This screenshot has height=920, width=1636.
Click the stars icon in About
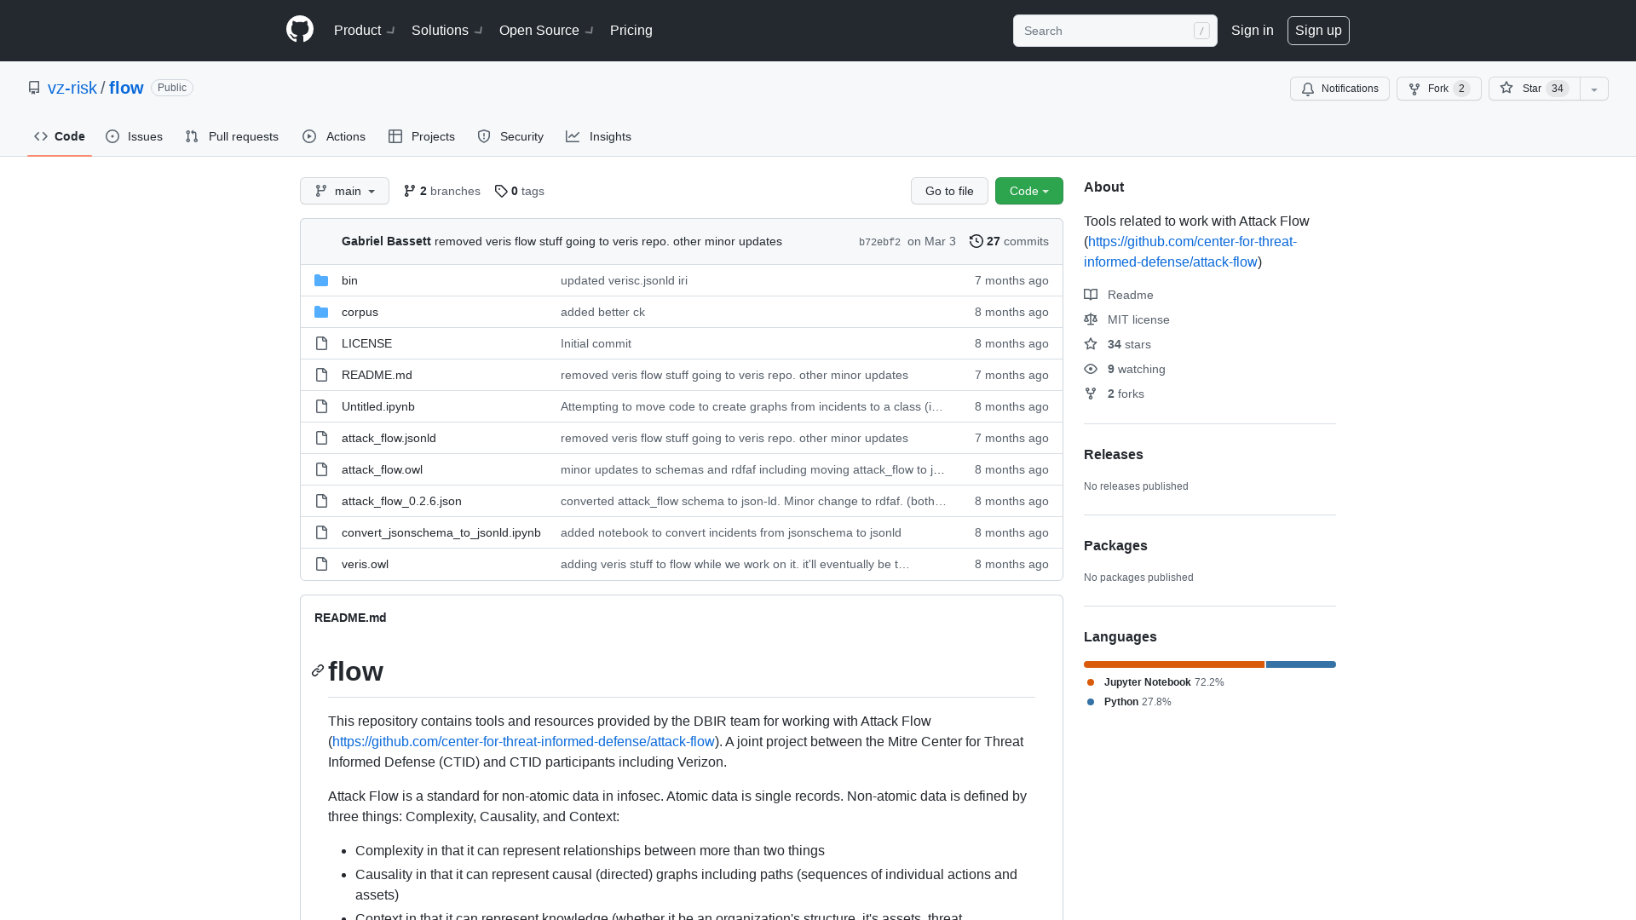point(1091,344)
